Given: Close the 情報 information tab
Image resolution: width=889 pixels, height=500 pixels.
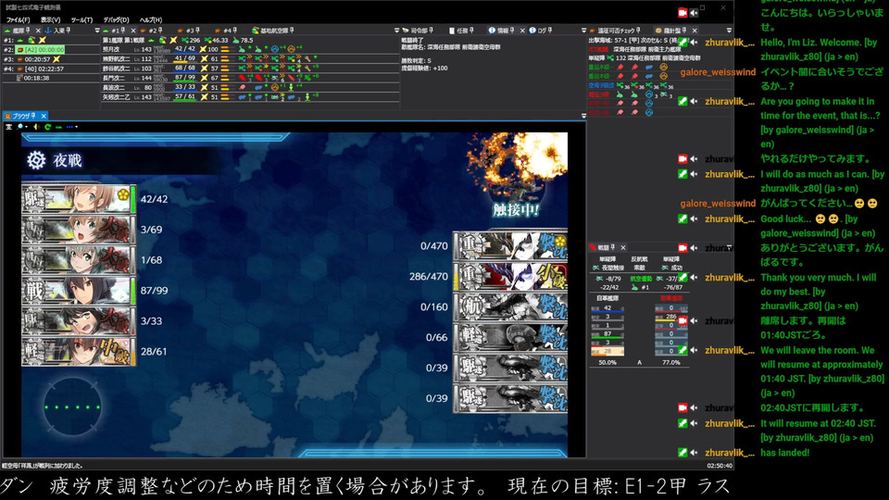Looking at the screenshot, I should pos(522,31).
